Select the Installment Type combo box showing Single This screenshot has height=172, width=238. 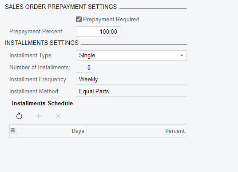tap(131, 56)
